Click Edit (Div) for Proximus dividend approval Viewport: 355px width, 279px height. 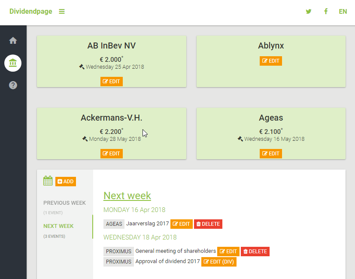coord(219,262)
